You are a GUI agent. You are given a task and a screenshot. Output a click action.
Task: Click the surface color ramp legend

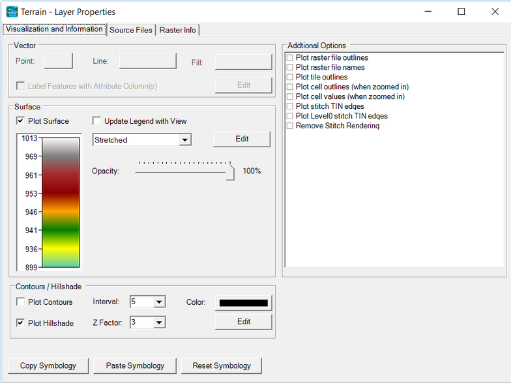61,202
